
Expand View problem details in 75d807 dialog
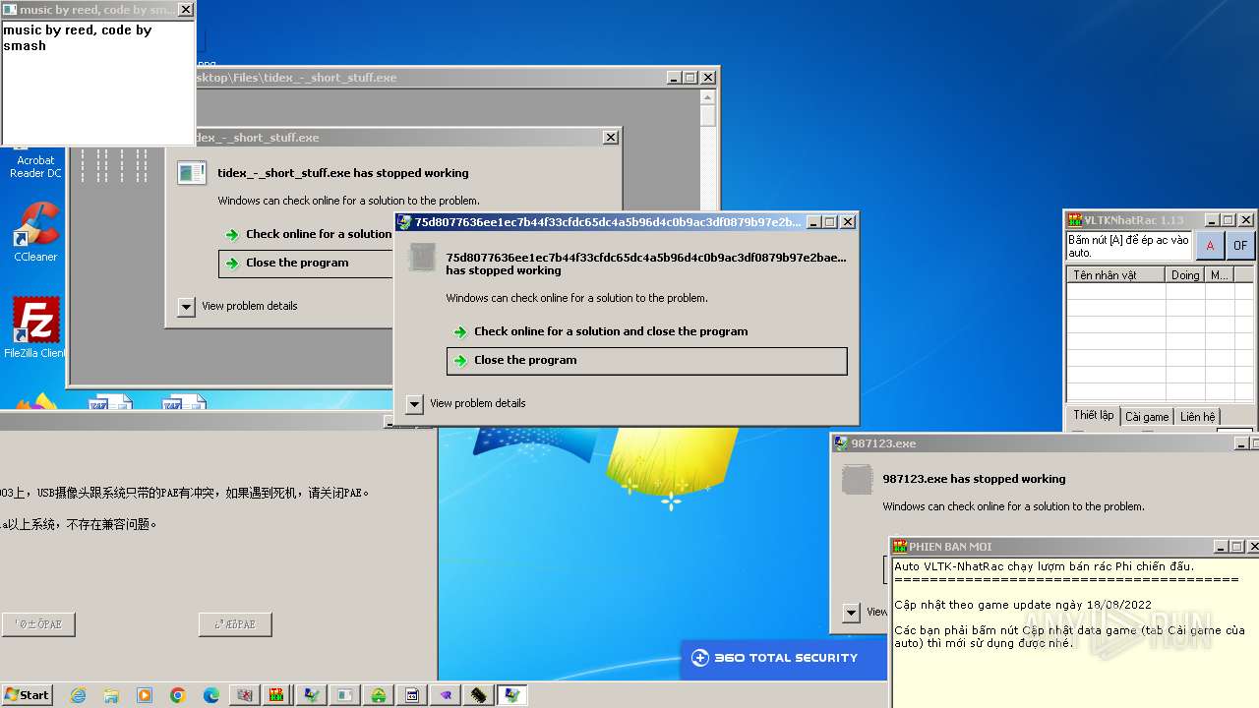415,404
